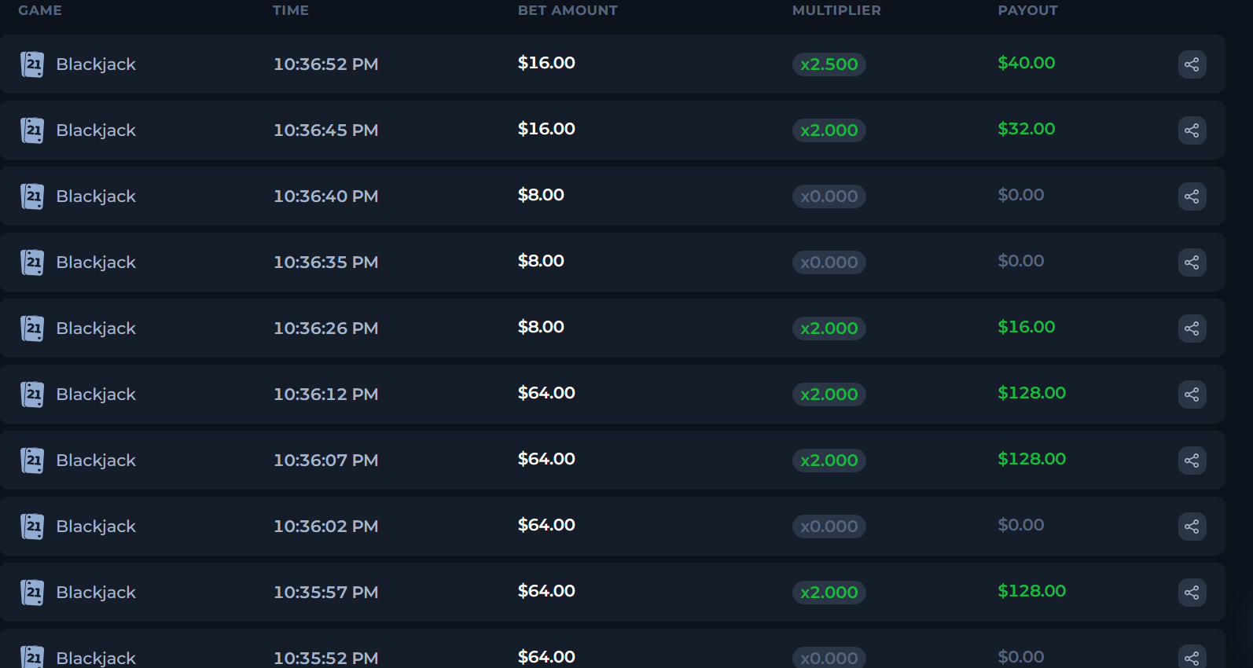
Task: Click share icon for 10:36:45 PM bet
Action: [x=1192, y=130]
